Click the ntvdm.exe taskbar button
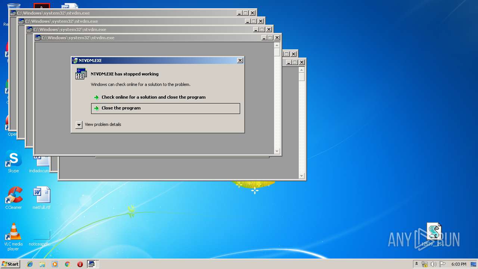478x269 pixels. 92,264
